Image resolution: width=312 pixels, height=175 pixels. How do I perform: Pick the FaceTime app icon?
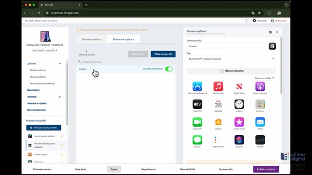pyautogui.click(x=197, y=122)
